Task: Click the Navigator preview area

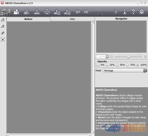Action: pos(121,37)
